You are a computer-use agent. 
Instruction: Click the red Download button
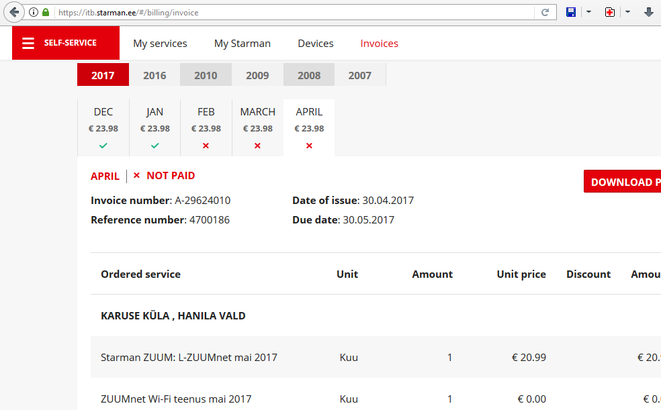[622, 182]
